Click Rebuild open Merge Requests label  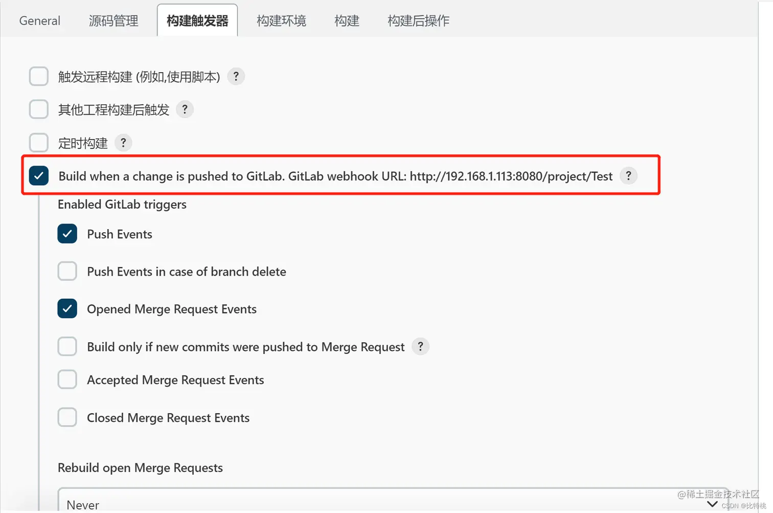coord(140,468)
